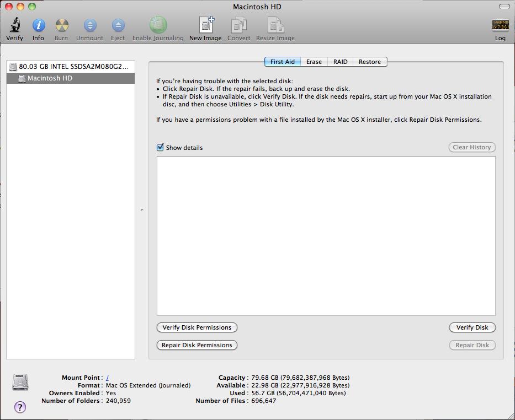Toggle the Show details checkbox

pos(160,147)
